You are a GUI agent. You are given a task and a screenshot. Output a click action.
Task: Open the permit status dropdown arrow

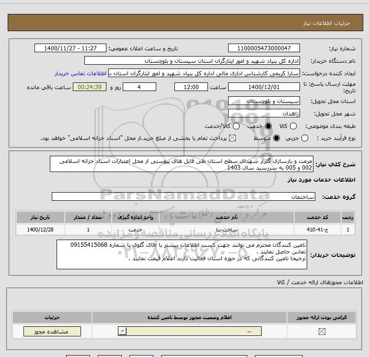[122, 331]
